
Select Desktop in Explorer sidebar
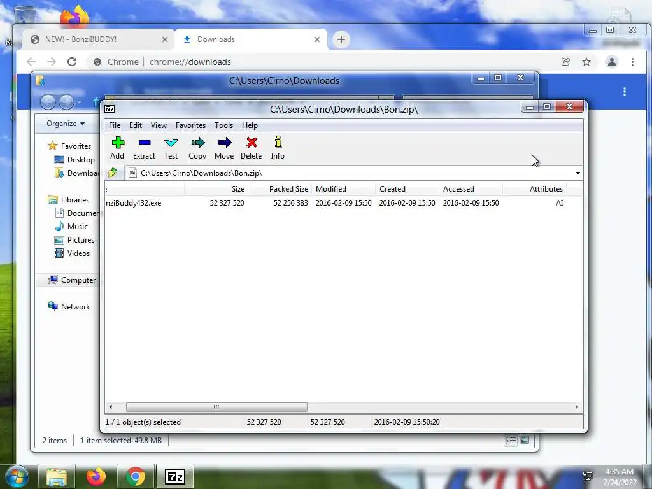pyautogui.click(x=75, y=160)
